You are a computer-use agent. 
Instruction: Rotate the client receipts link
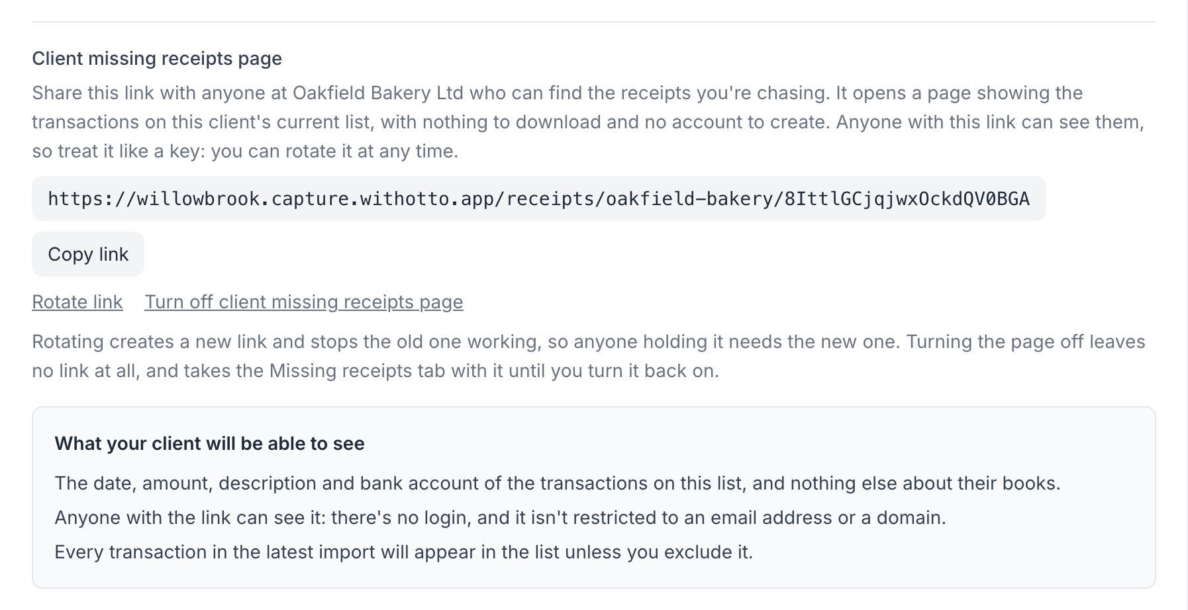tap(77, 302)
